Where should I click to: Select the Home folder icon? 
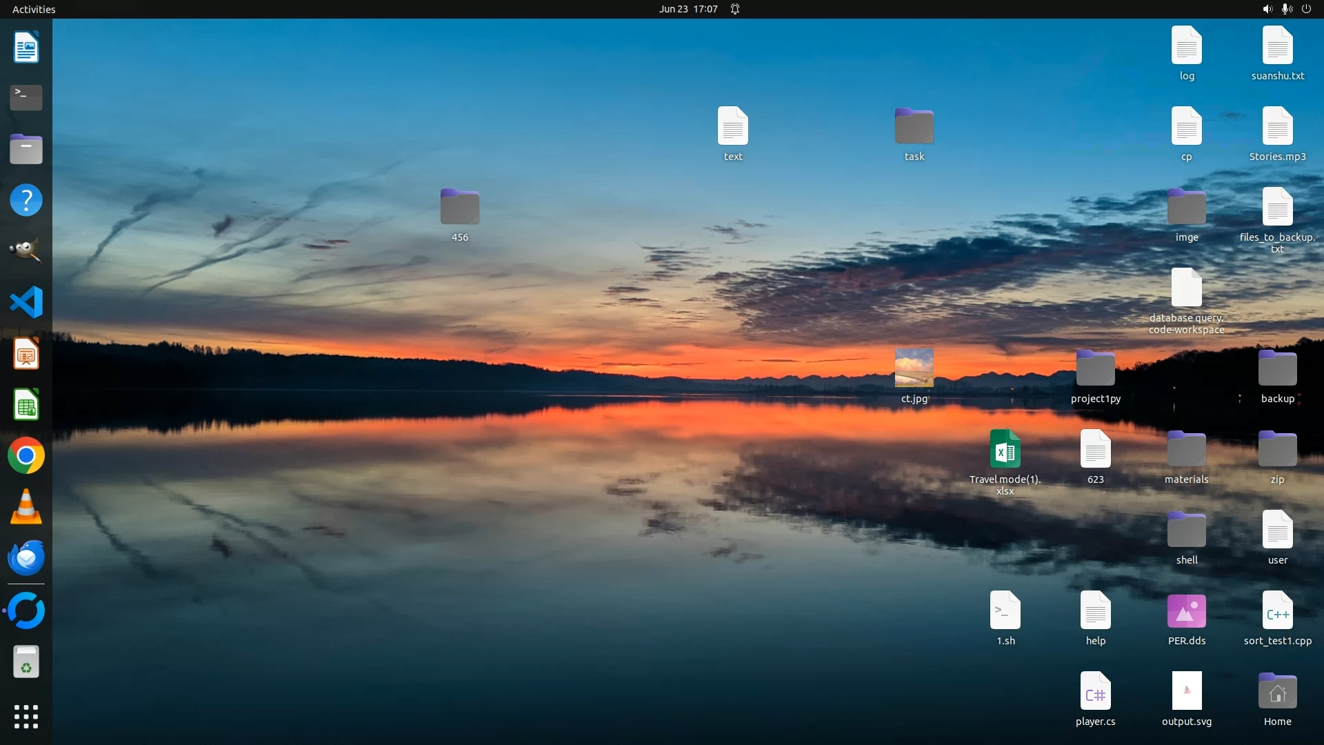[1277, 691]
